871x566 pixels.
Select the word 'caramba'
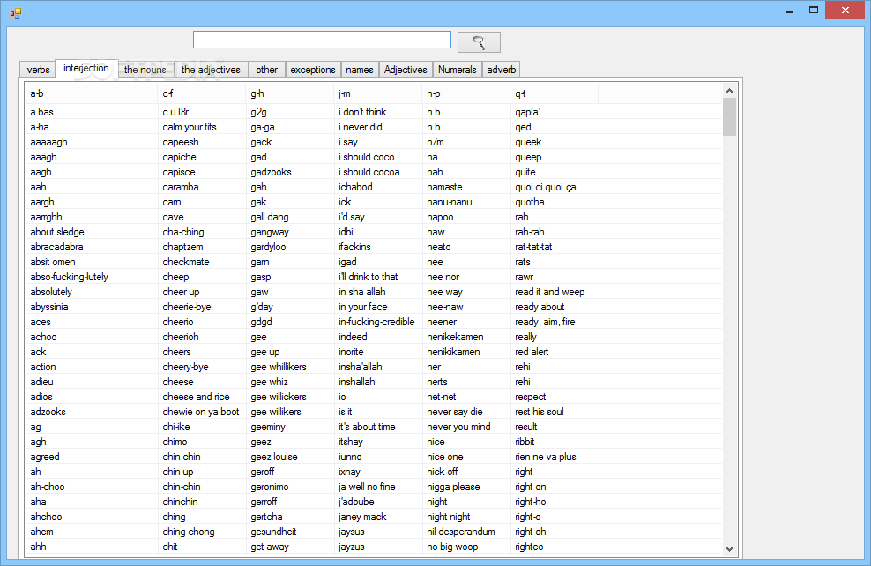pyautogui.click(x=181, y=187)
